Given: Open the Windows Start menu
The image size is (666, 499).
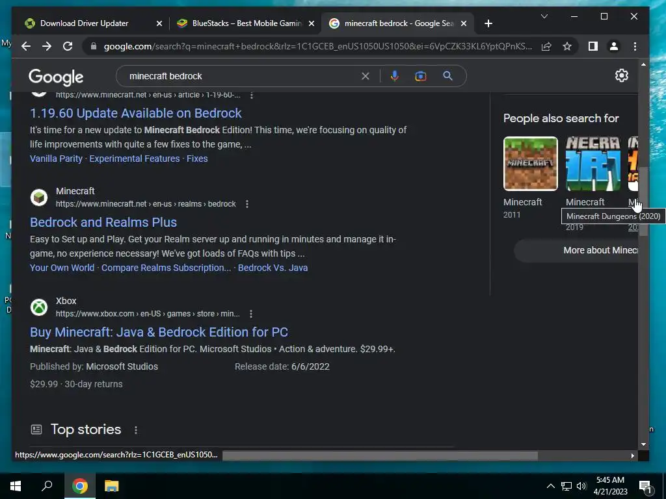Looking at the screenshot, I should click(16, 486).
